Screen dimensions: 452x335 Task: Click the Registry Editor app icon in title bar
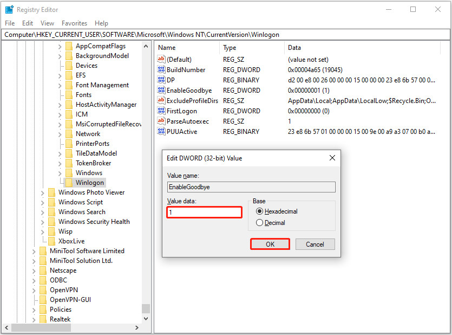coord(9,10)
